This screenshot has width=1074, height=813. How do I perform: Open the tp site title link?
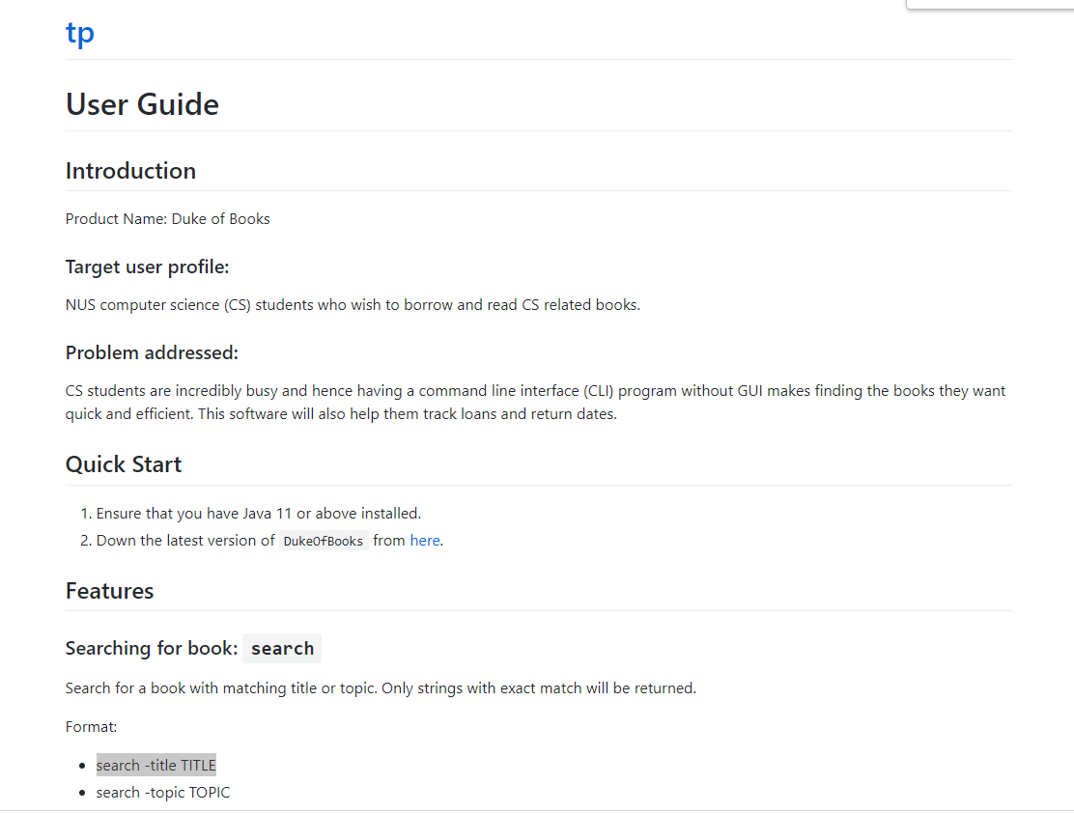click(79, 33)
